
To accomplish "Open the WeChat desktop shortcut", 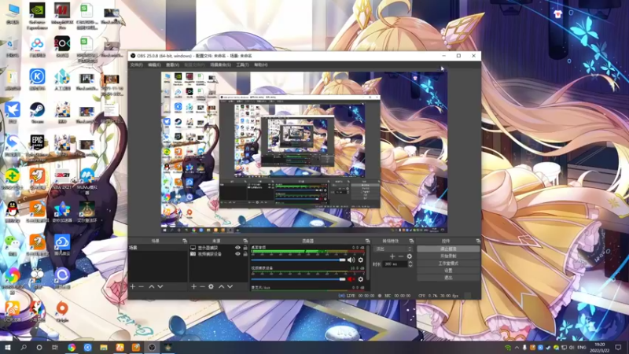I will click(x=13, y=245).
